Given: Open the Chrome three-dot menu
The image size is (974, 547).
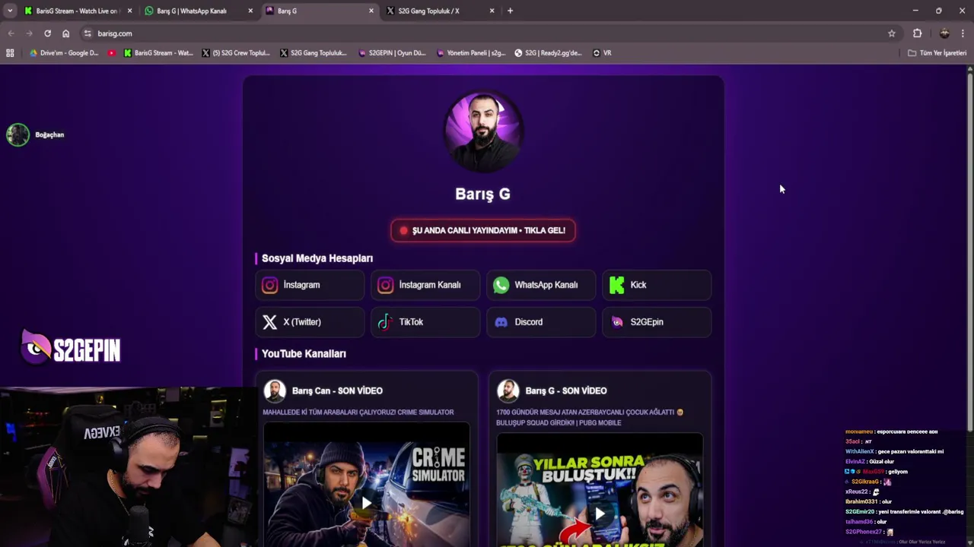Looking at the screenshot, I should click(963, 33).
